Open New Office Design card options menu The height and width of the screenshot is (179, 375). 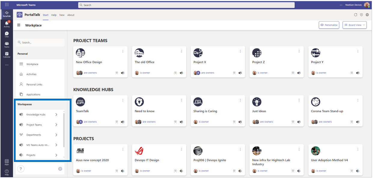tap(123, 51)
